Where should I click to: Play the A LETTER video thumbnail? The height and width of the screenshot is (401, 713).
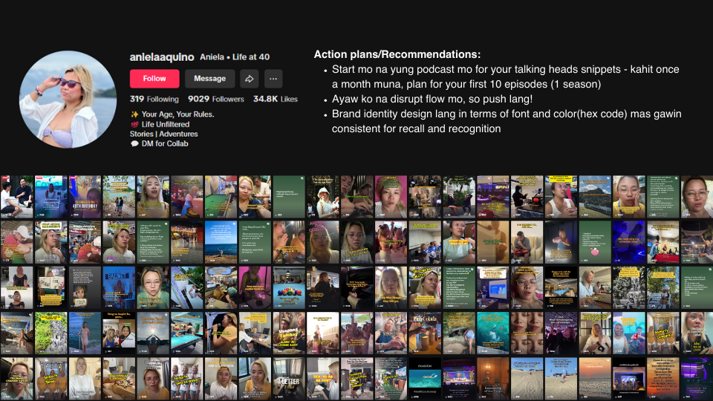(x=288, y=379)
